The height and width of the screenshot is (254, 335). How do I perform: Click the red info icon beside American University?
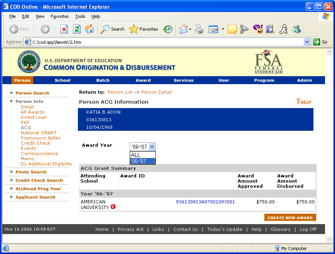[x=113, y=207]
